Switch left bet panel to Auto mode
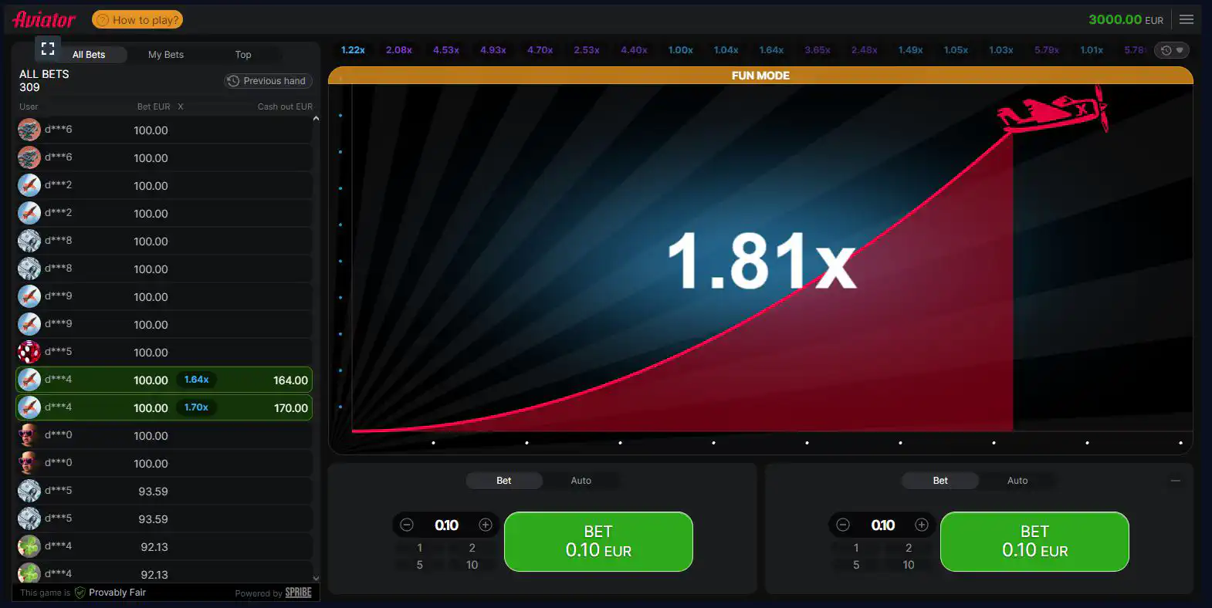 tap(581, 481)
